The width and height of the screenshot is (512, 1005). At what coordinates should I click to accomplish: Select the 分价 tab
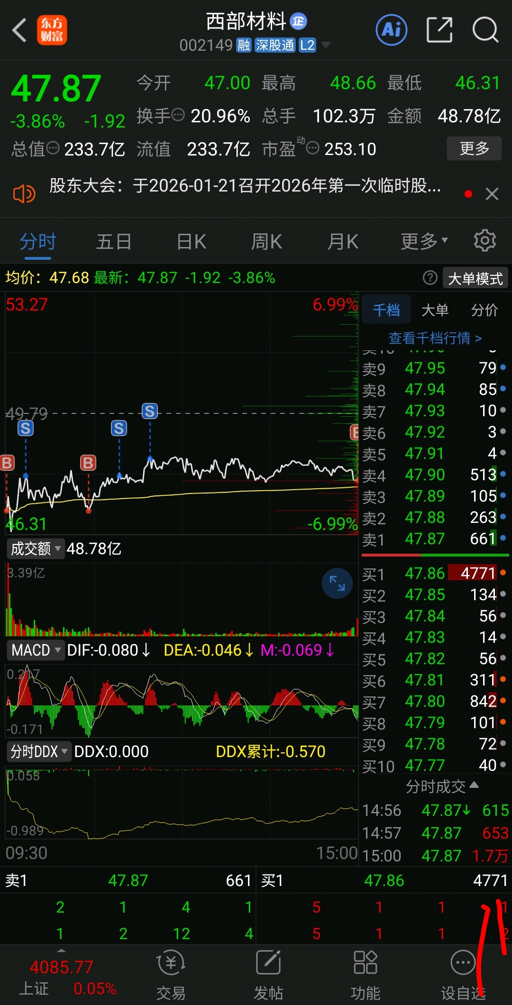(x=485, y=310)
